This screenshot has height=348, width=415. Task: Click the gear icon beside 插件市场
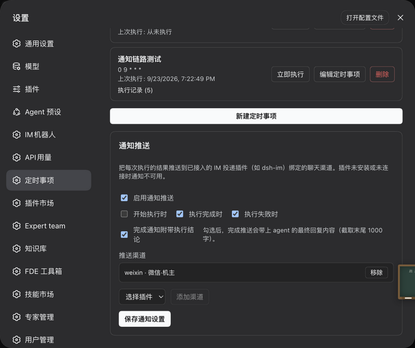[17, 203]
